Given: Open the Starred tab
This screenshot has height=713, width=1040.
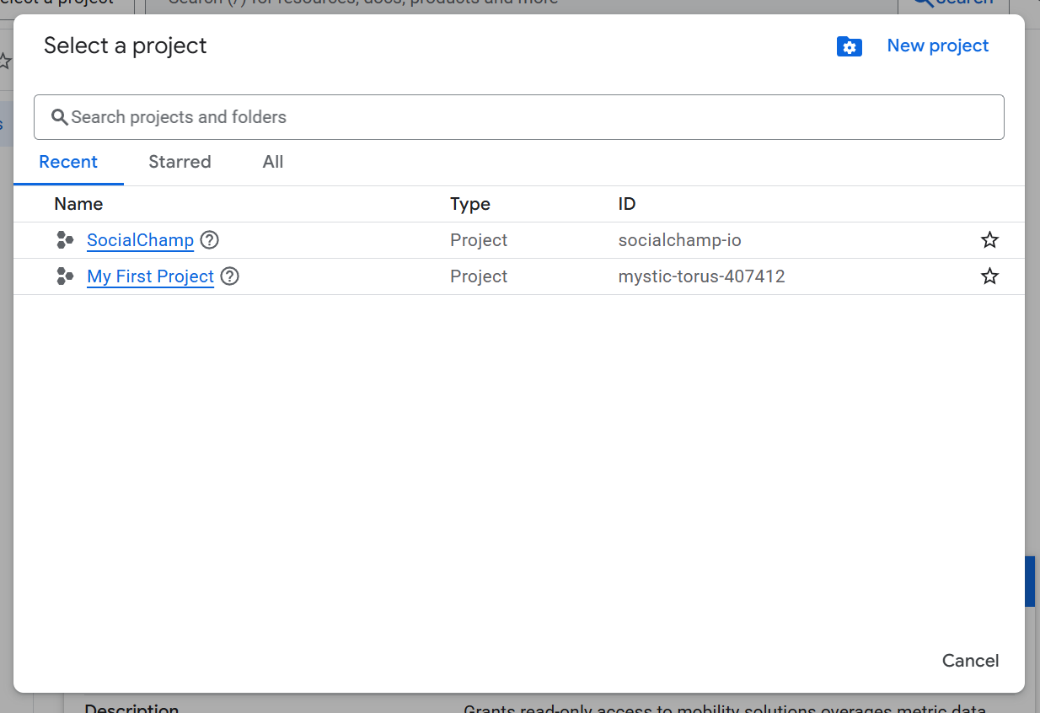Looking at the screenshot, I should pos(180,162).
